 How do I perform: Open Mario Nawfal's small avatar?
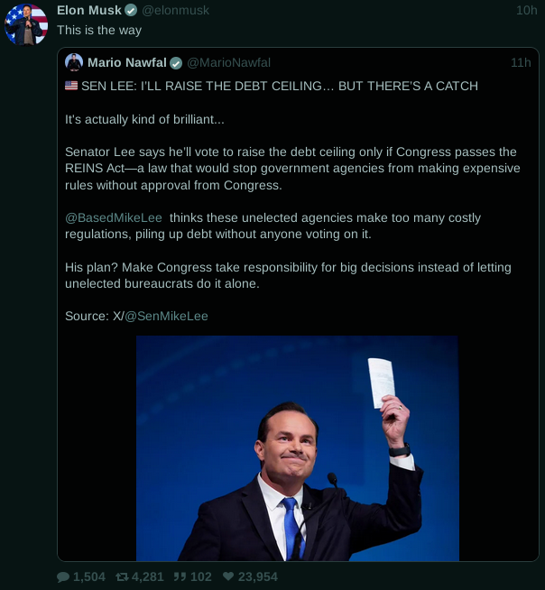click(74, 62)
